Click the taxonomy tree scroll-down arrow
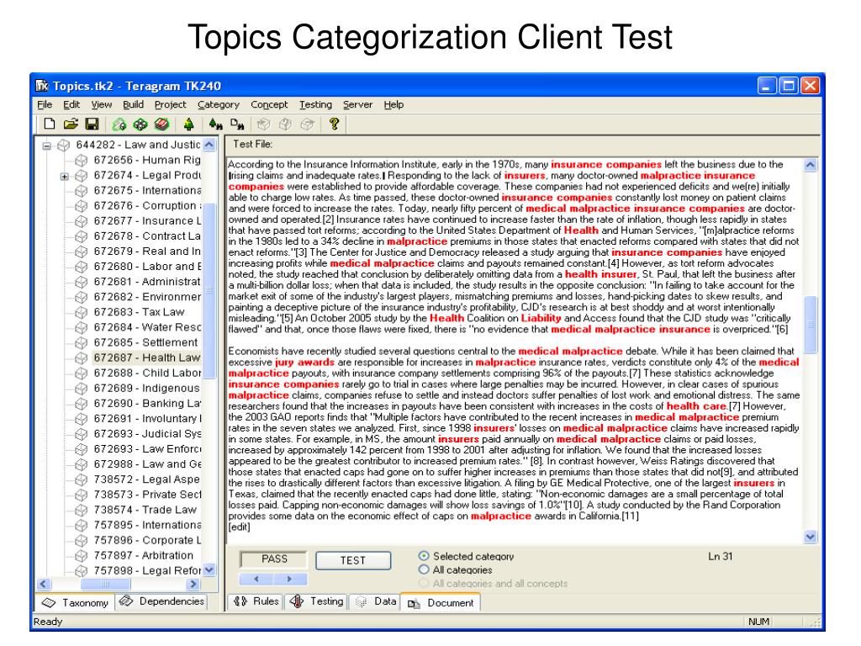Image resolution: width=861 pixels, height=646 pixels. [x=209, y=570]
